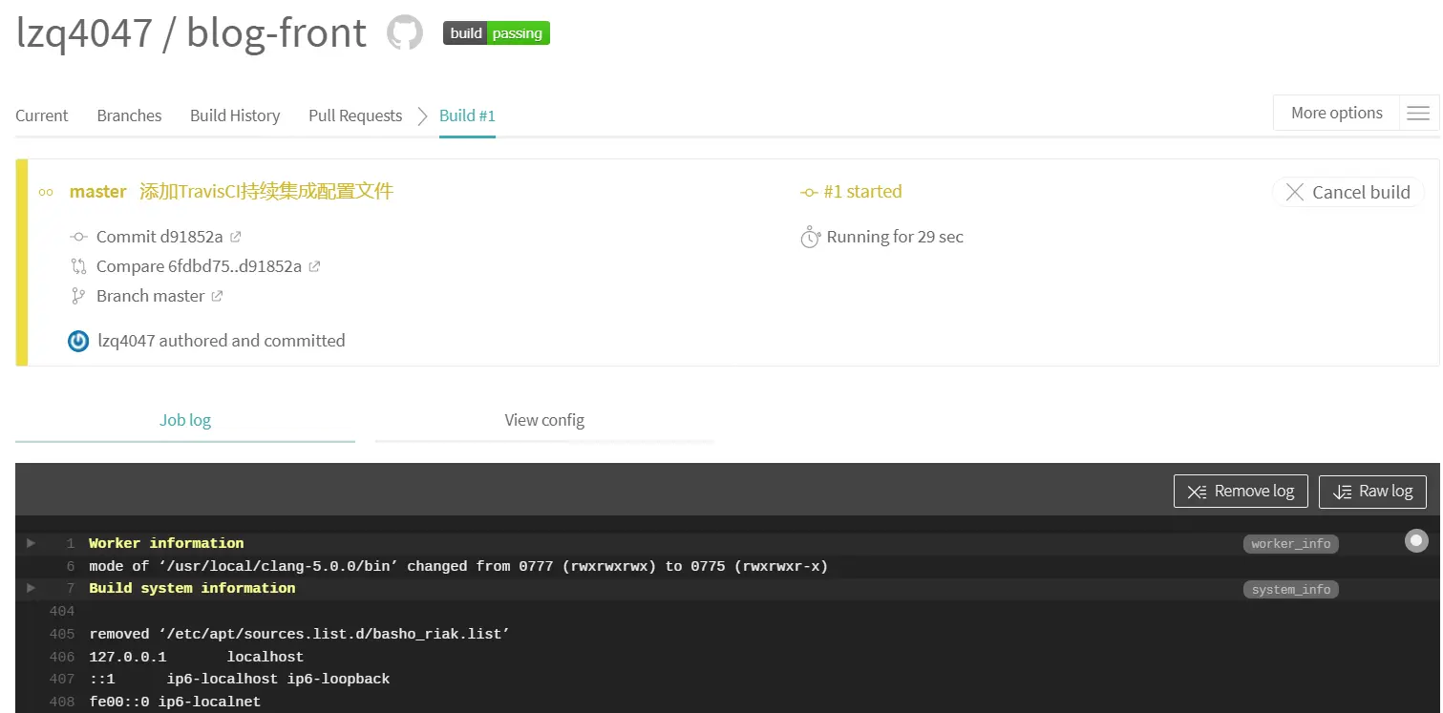The width and height of the screenshot is (1443, 713).
Task: Open external link icon next to Branch master
Action: point(217,296)
